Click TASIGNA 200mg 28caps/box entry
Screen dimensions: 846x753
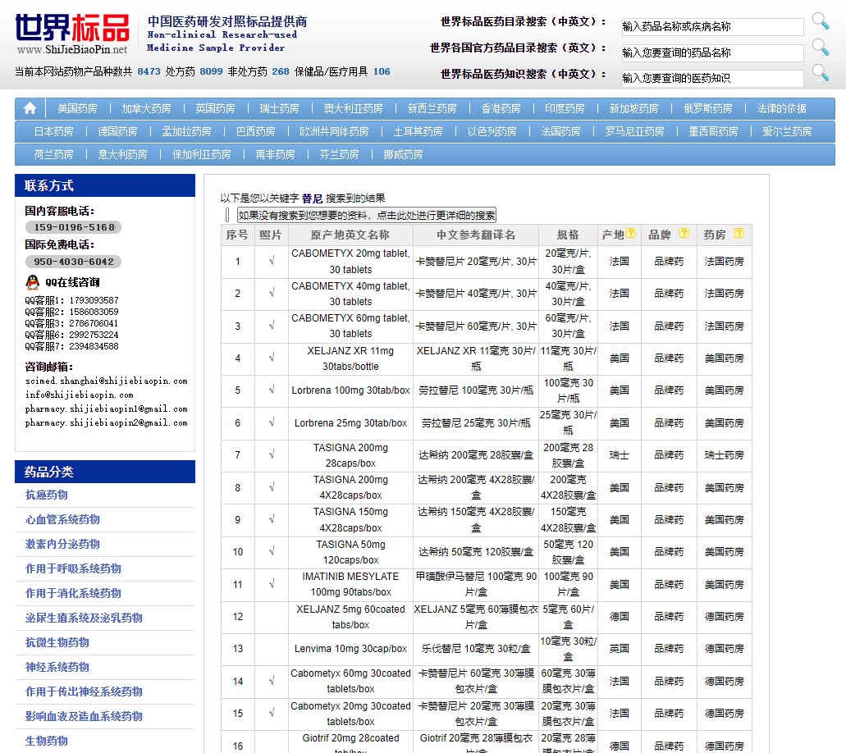tap(350, 455)
